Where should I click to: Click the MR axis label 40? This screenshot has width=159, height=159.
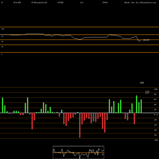[155, 105]
